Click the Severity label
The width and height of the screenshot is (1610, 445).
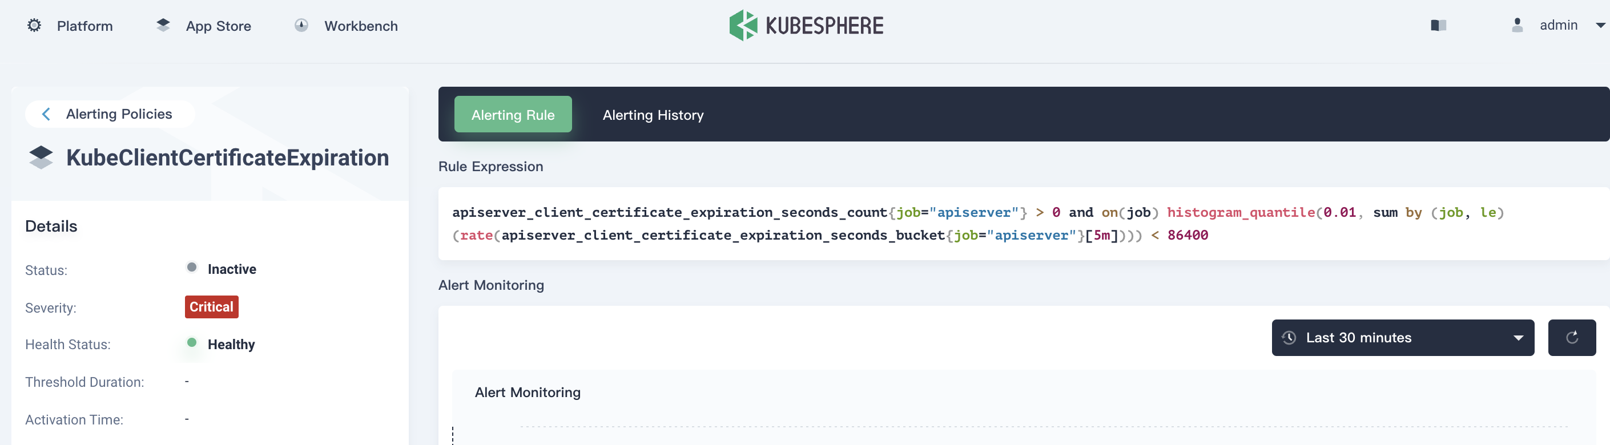[x=51, y=308]
